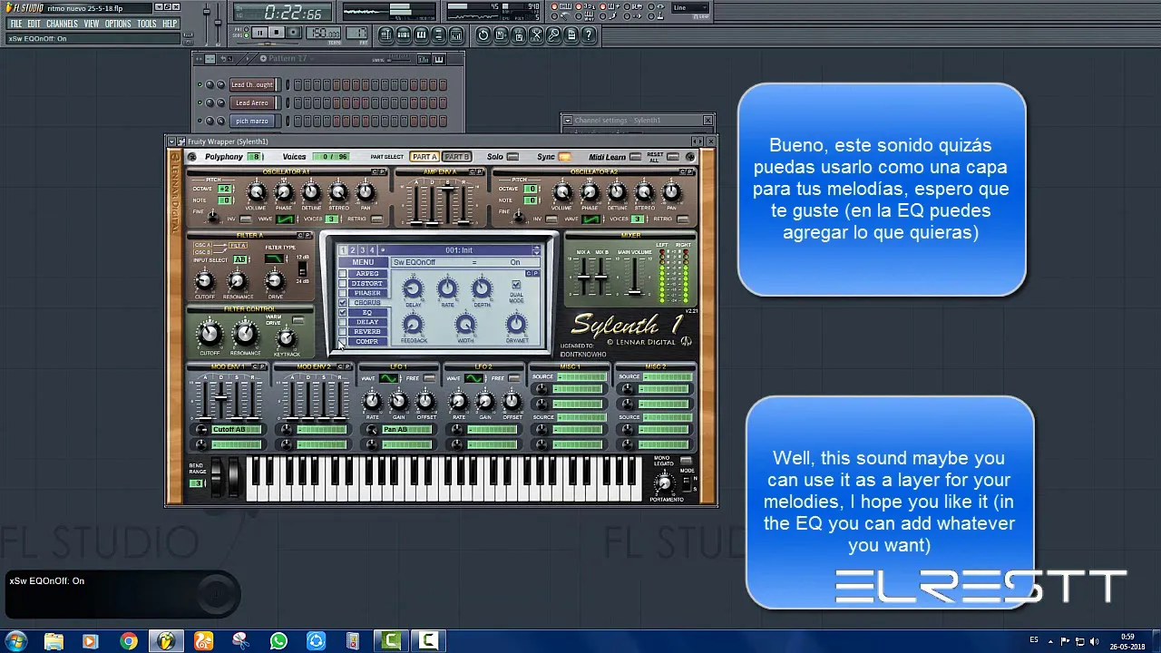Click the render/export toolbar icon
This screenshot has height=653, width=1161.
(518, 34)
